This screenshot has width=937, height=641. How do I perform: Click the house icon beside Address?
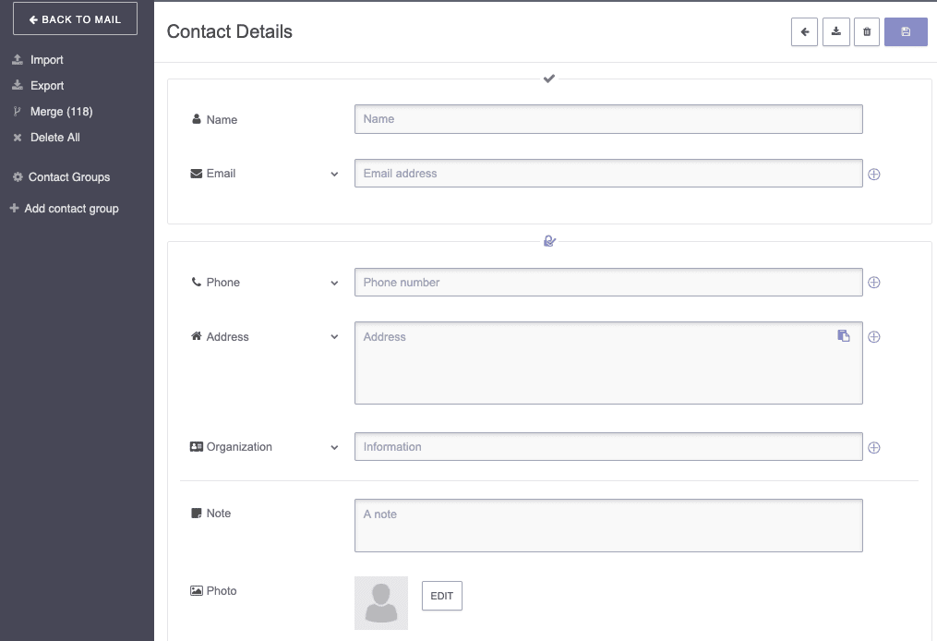pyautogui.click(x=196, y=336)
